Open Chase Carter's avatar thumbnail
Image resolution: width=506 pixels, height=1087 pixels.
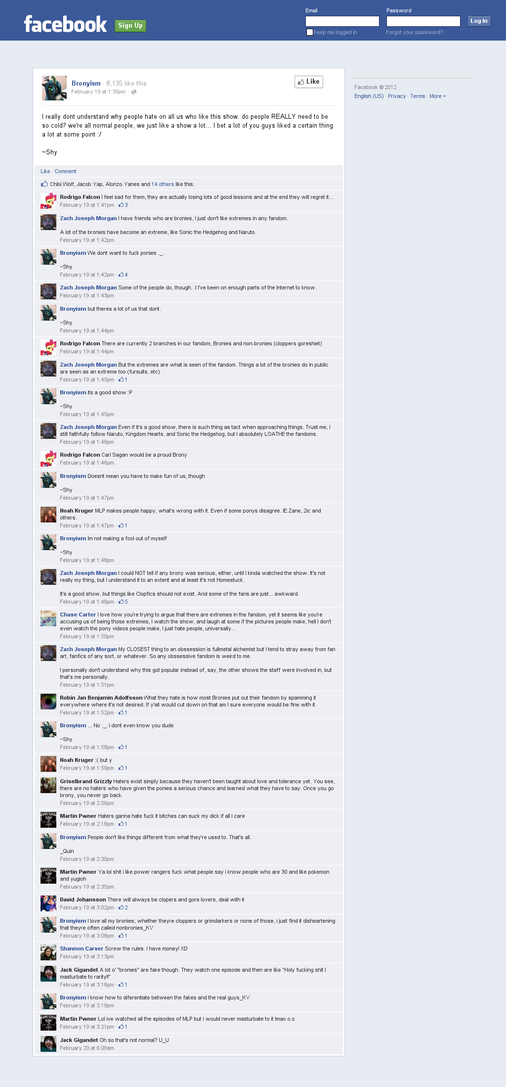pos(48,618)
